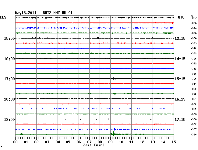Select the DC offset value -377

coord(193,18)
